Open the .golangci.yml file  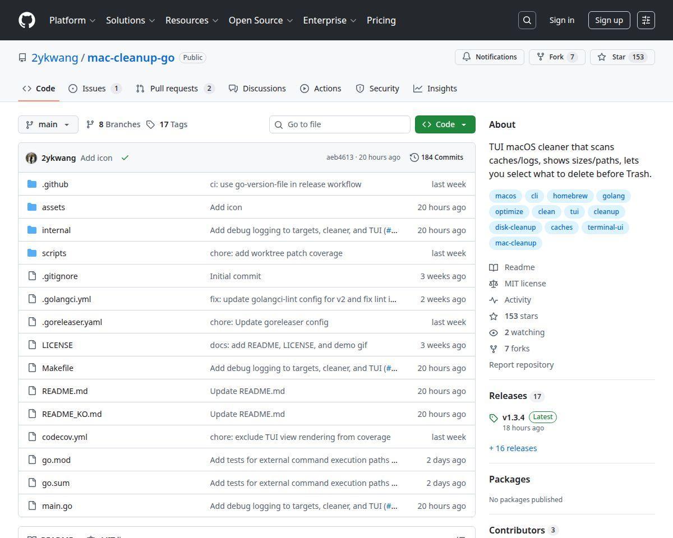point(66,299)
